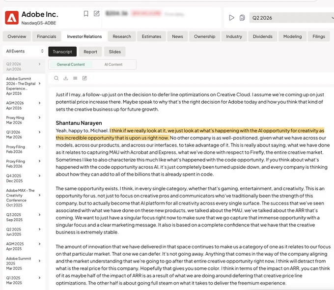Click the transcript edit pencil icon

pyautogui.click(x=84, y=78)
